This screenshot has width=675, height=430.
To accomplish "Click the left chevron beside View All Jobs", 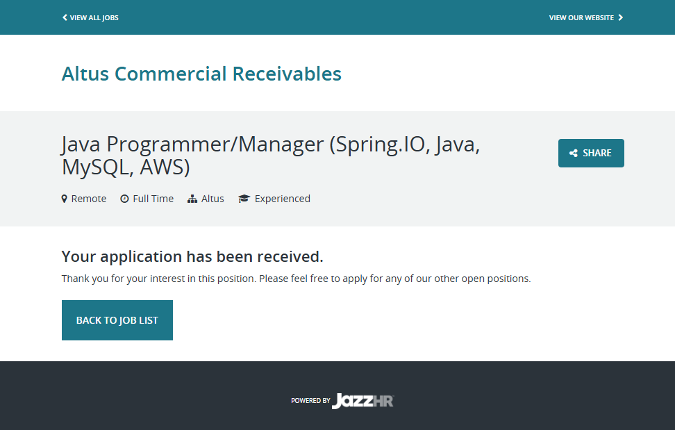I will click(x=65, y=17).
